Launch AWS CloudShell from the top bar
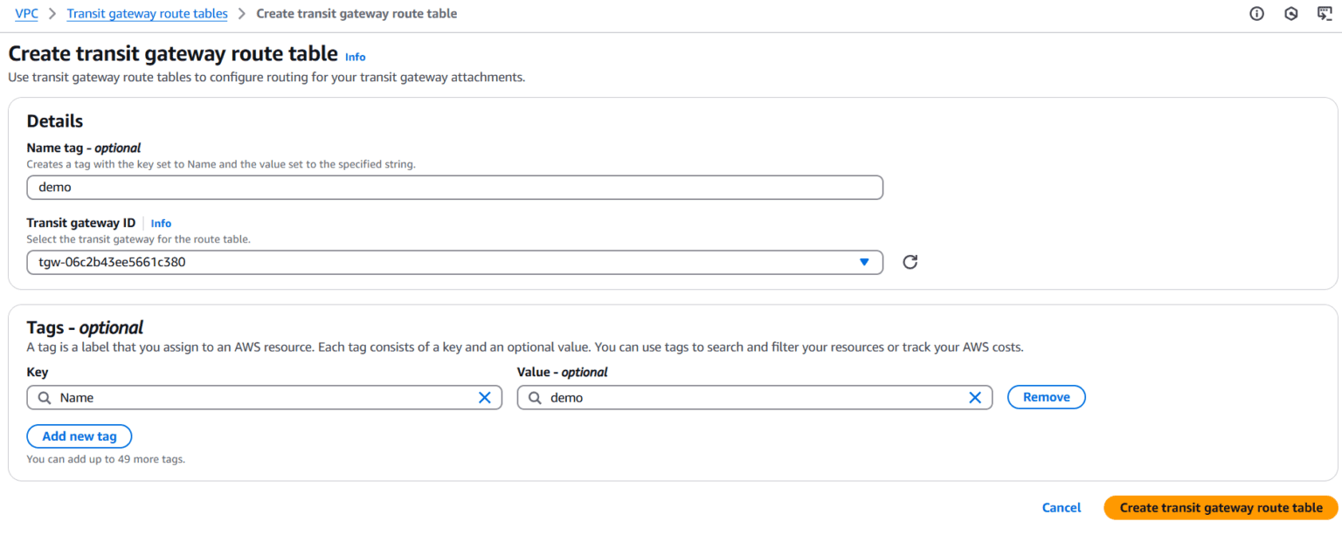The image size is (1342, 542). [x=1323, y=13]
